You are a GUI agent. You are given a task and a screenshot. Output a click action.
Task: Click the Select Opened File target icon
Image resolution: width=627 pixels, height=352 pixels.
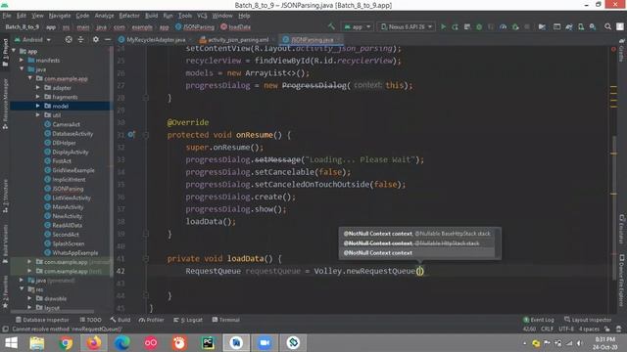point(69,39)
